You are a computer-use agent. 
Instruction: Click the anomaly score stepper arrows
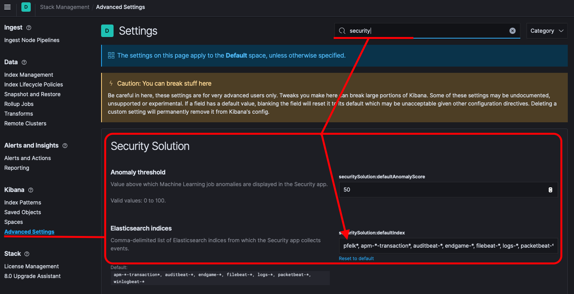coord(550,190)
